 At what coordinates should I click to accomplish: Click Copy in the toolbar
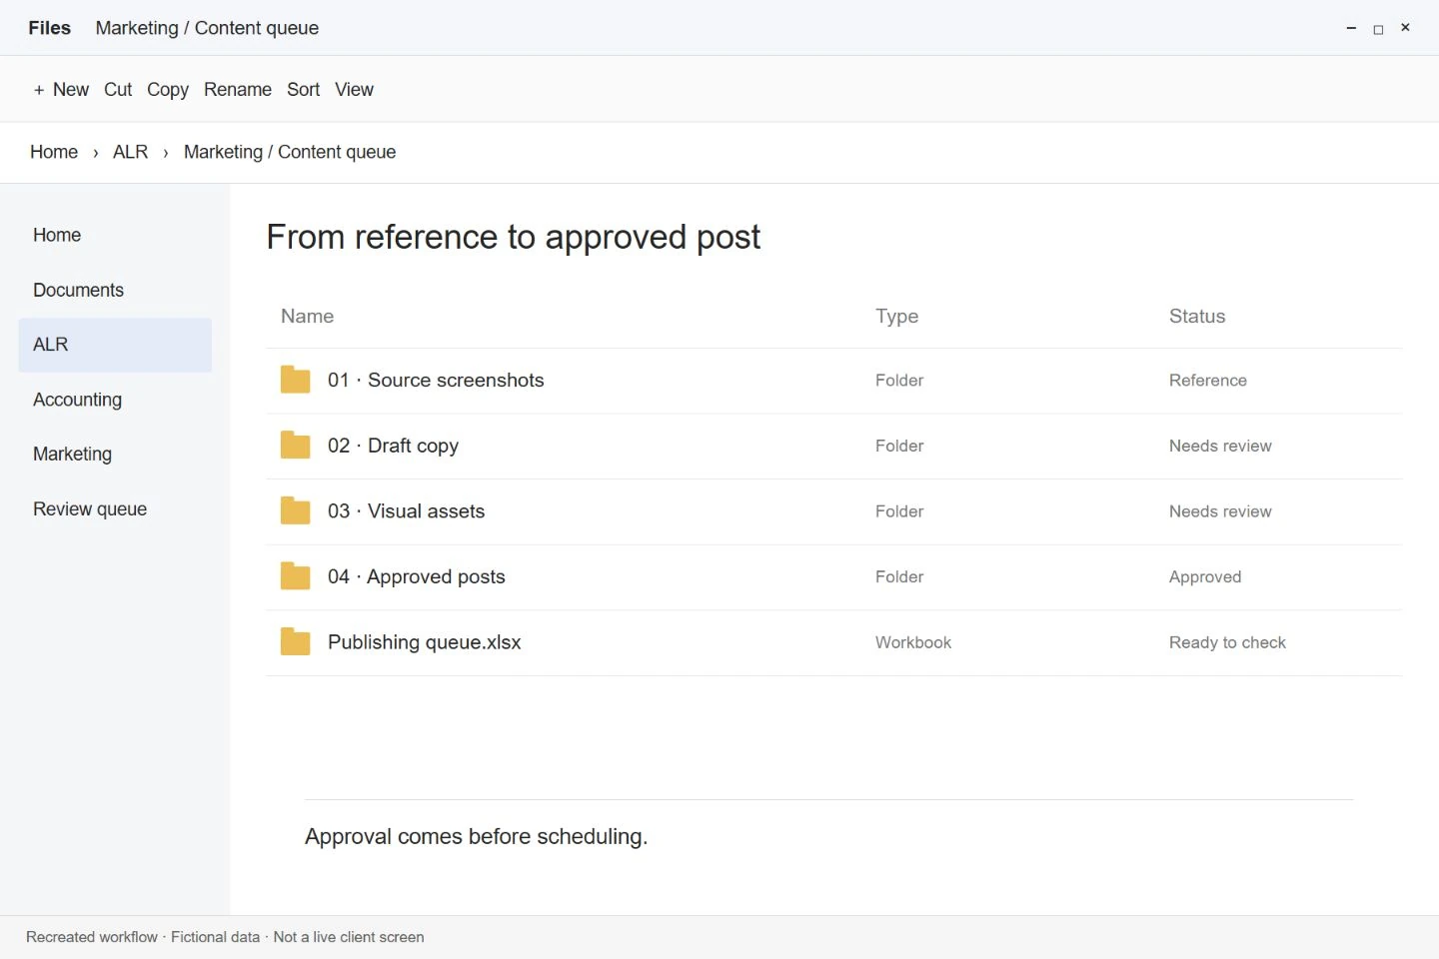pos(168,90)
